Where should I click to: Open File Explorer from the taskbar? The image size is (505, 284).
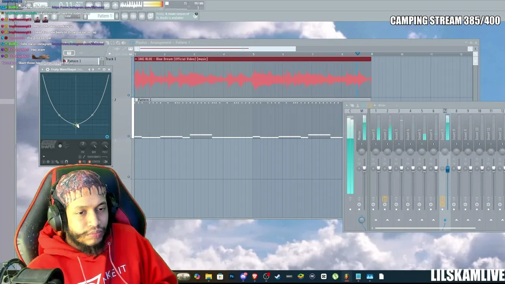click(208, 277)
